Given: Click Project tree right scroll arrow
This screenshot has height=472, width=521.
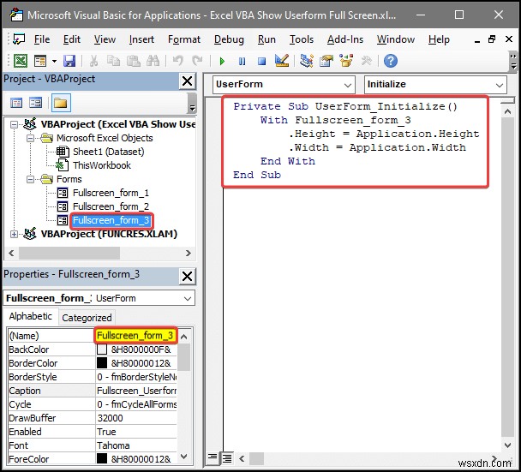Looking at the screenshot, I should pyautogui.click(x=189, y=253).
